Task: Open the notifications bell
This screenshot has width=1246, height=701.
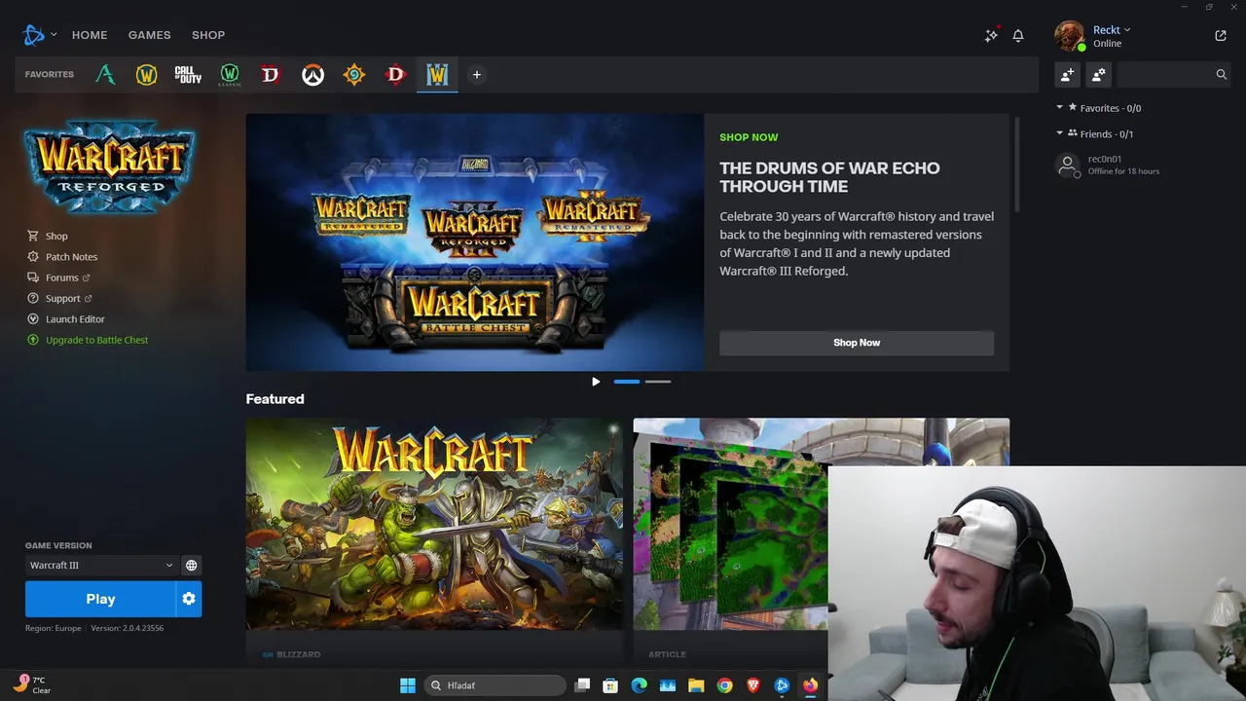Action: point(1018,35)
